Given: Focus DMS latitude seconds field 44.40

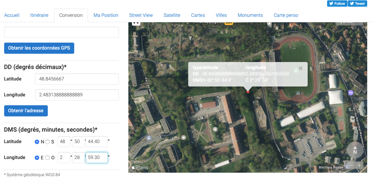Looking at the screenshot, I should coord(97,142).
